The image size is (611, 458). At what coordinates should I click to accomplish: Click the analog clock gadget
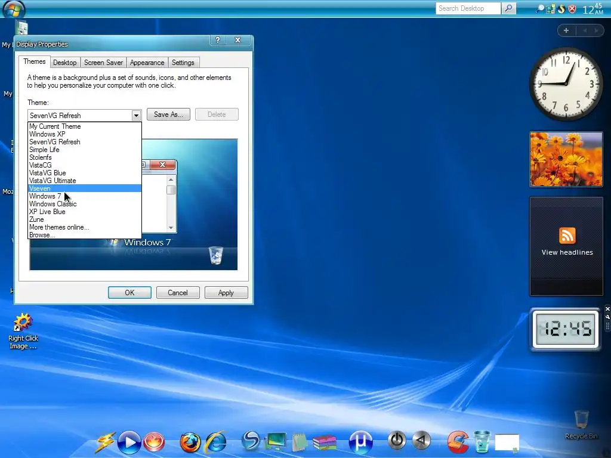click(x=566, y=83)
